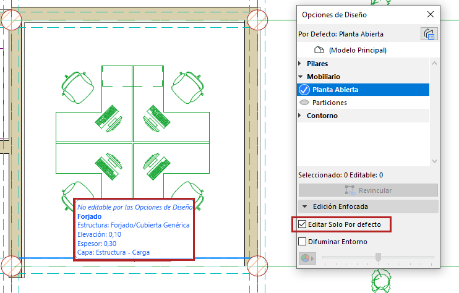This screenshot has width=459, height=293.
Task: Select the Particiones row
Action: point(363,103)
